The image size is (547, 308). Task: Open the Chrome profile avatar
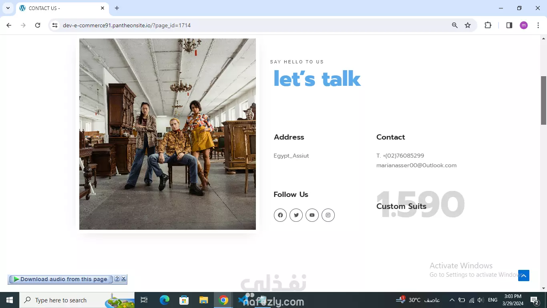(x=524, y=25)
